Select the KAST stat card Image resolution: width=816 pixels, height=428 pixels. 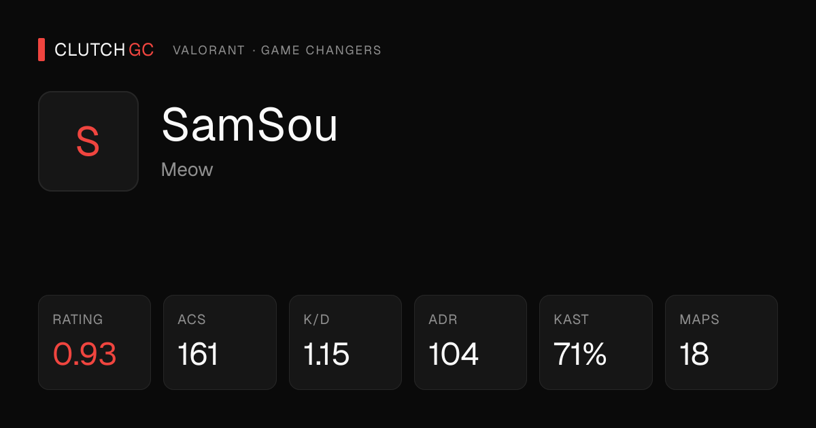(596, 342)
